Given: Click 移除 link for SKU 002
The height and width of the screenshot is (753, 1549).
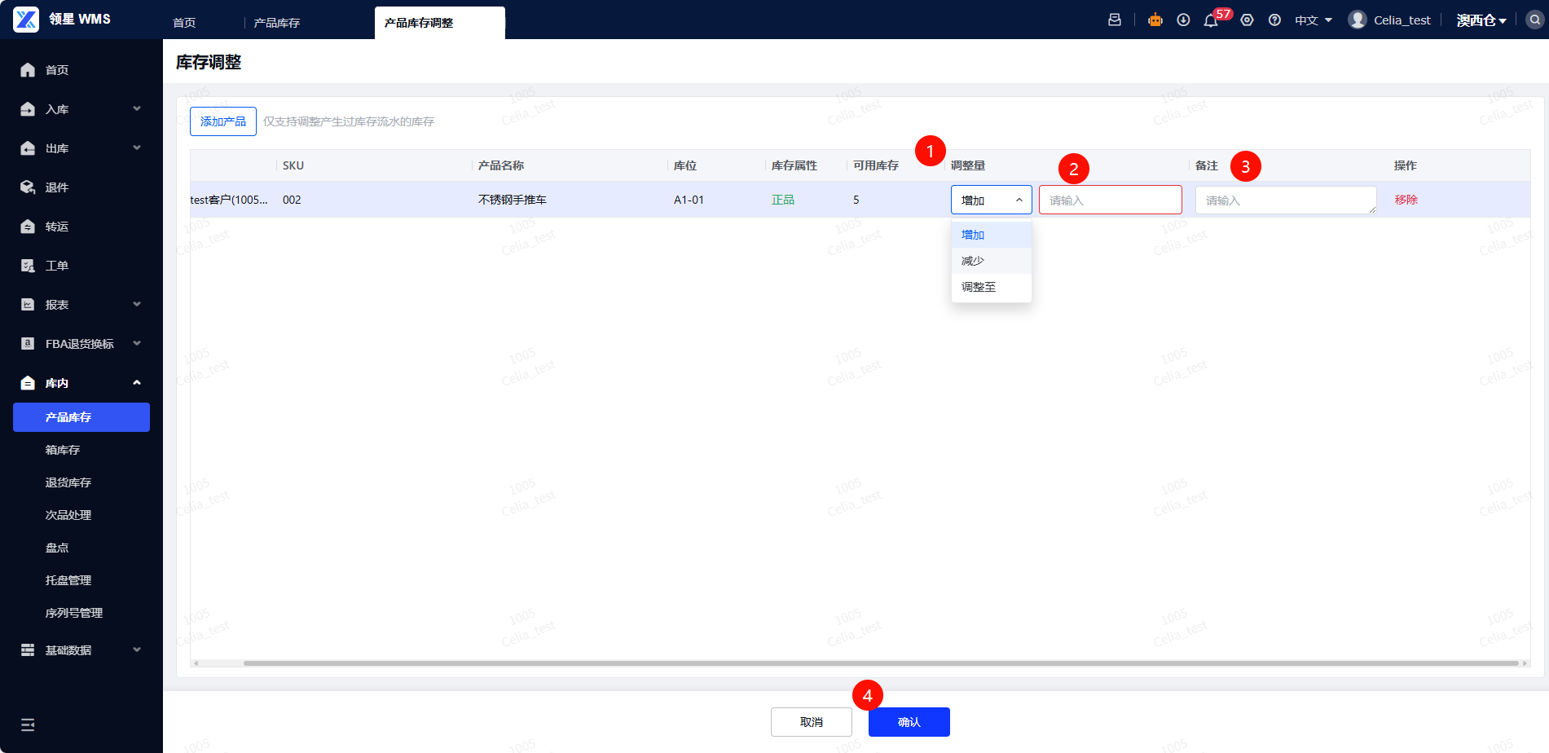Looking at the screenshot, I should 1406,200.
